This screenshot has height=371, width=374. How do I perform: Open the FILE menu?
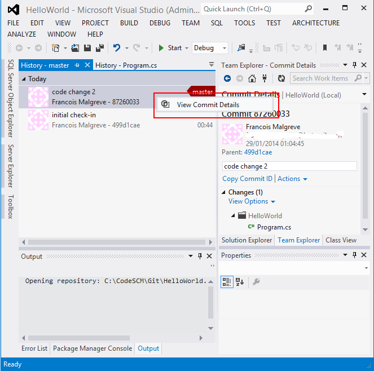[x=13, y=23]
